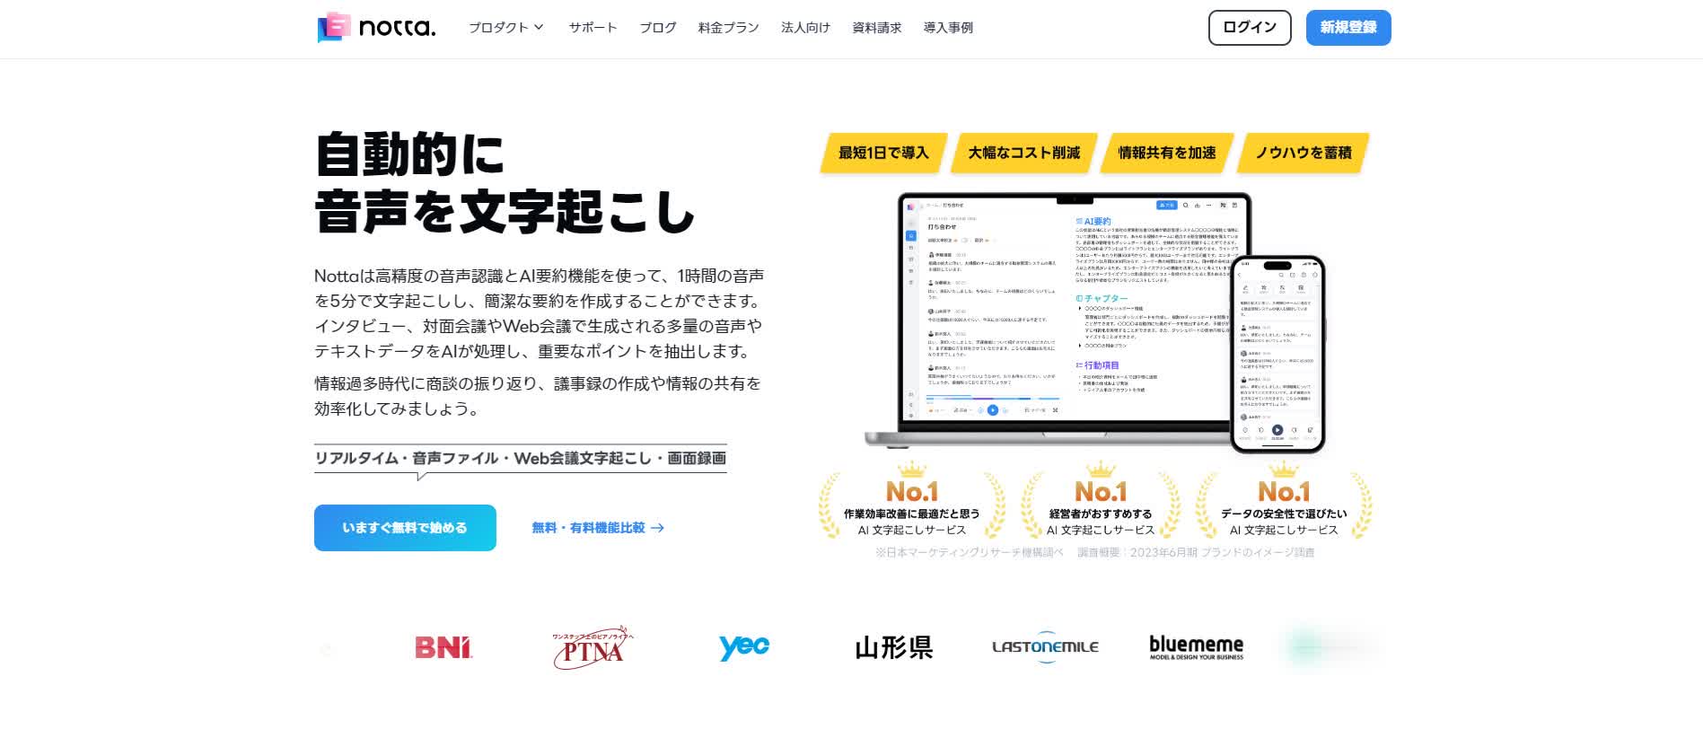Click the リアルタイム・音声ファイル feature caption
1703x729 pixels.
(521, 458)
